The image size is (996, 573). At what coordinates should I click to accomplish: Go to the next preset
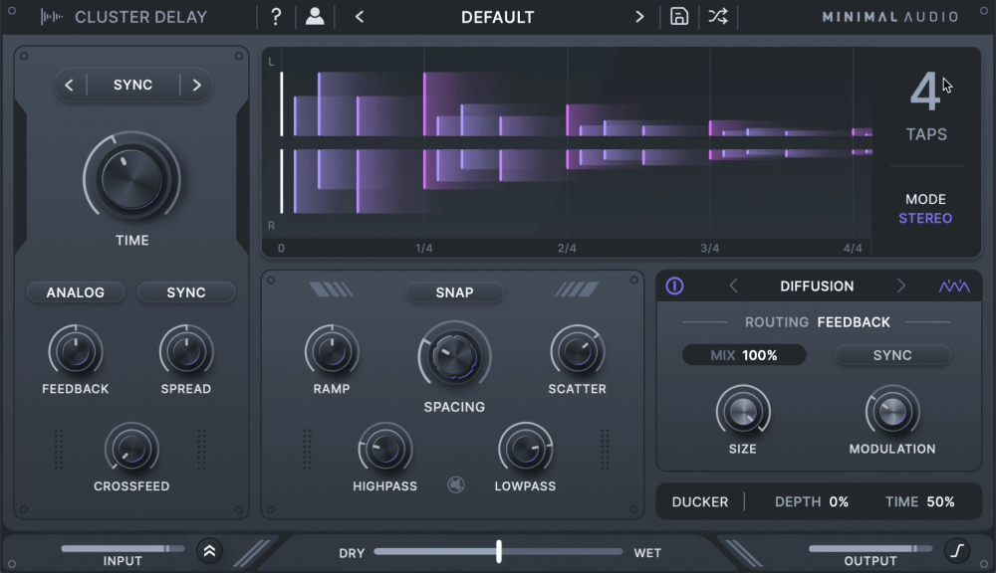click(639, 17)
